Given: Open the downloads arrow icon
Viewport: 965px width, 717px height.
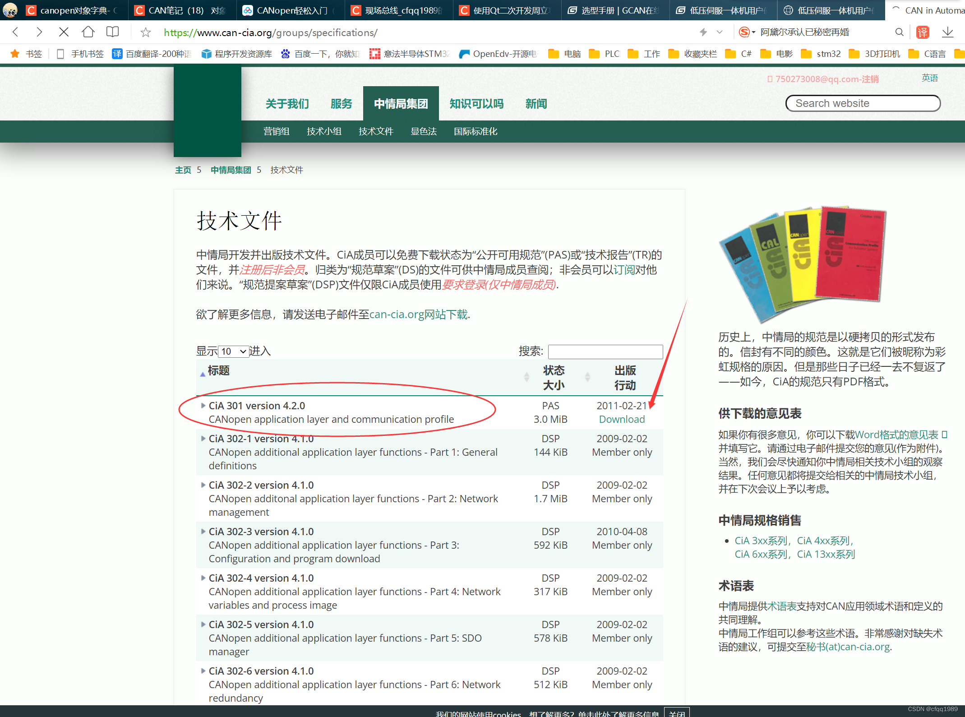Looking at the screenshot, I should click(x=947, y=32).
